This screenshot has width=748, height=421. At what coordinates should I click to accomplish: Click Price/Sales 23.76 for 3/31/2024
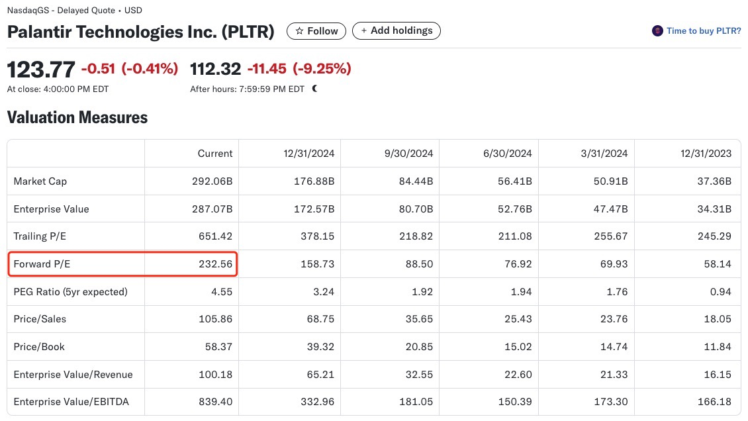pyautogui.click(x=614, y=319)
